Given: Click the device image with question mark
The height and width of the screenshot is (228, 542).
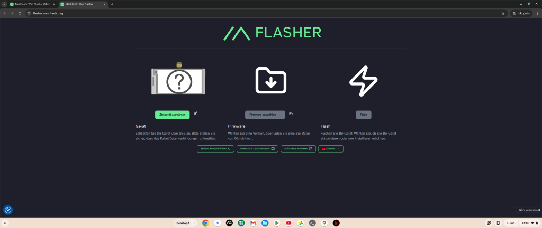Looking at the screenshot, I should 178,81.
